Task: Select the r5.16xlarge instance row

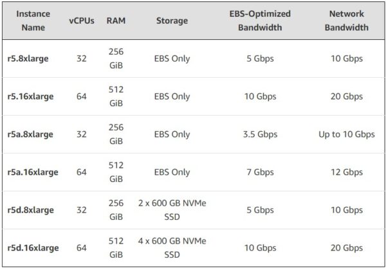Action: coord(193,96)
